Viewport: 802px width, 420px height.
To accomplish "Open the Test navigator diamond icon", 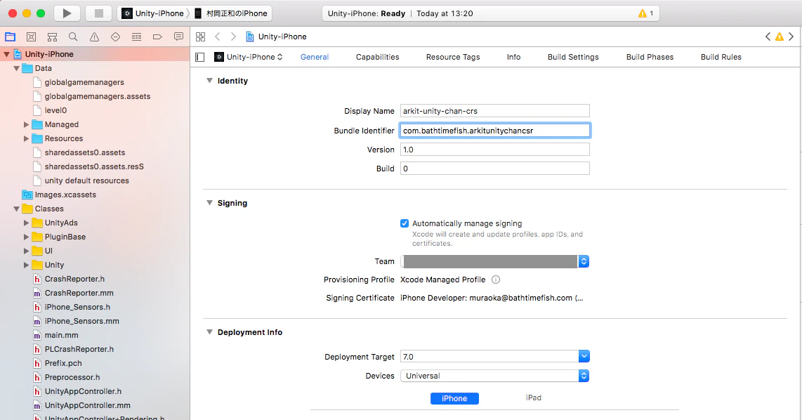I will coord(116,37).
